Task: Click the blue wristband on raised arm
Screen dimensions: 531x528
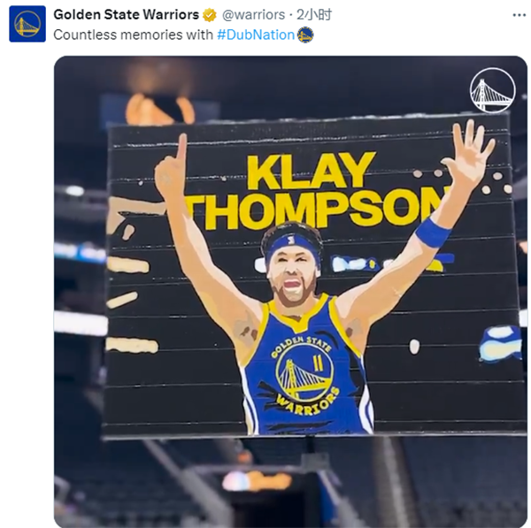Action: tap(433, 233)
